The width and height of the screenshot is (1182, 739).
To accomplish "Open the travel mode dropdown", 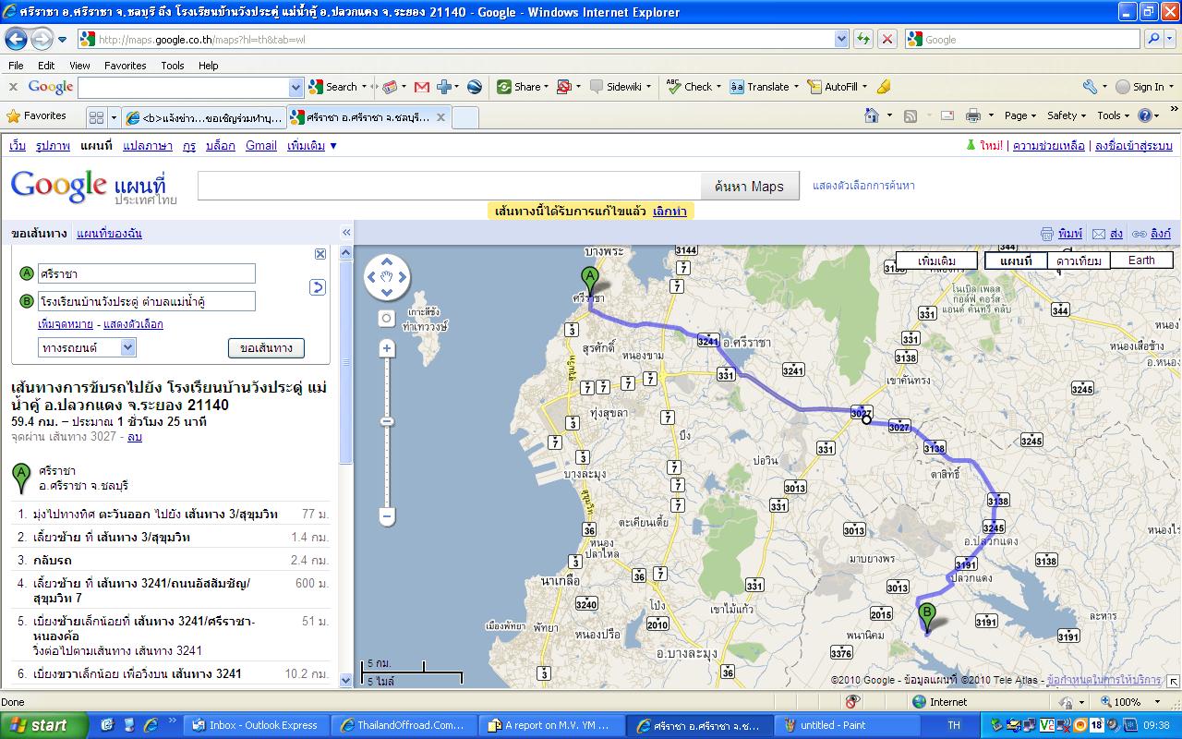I will click(x=88, y=347).
